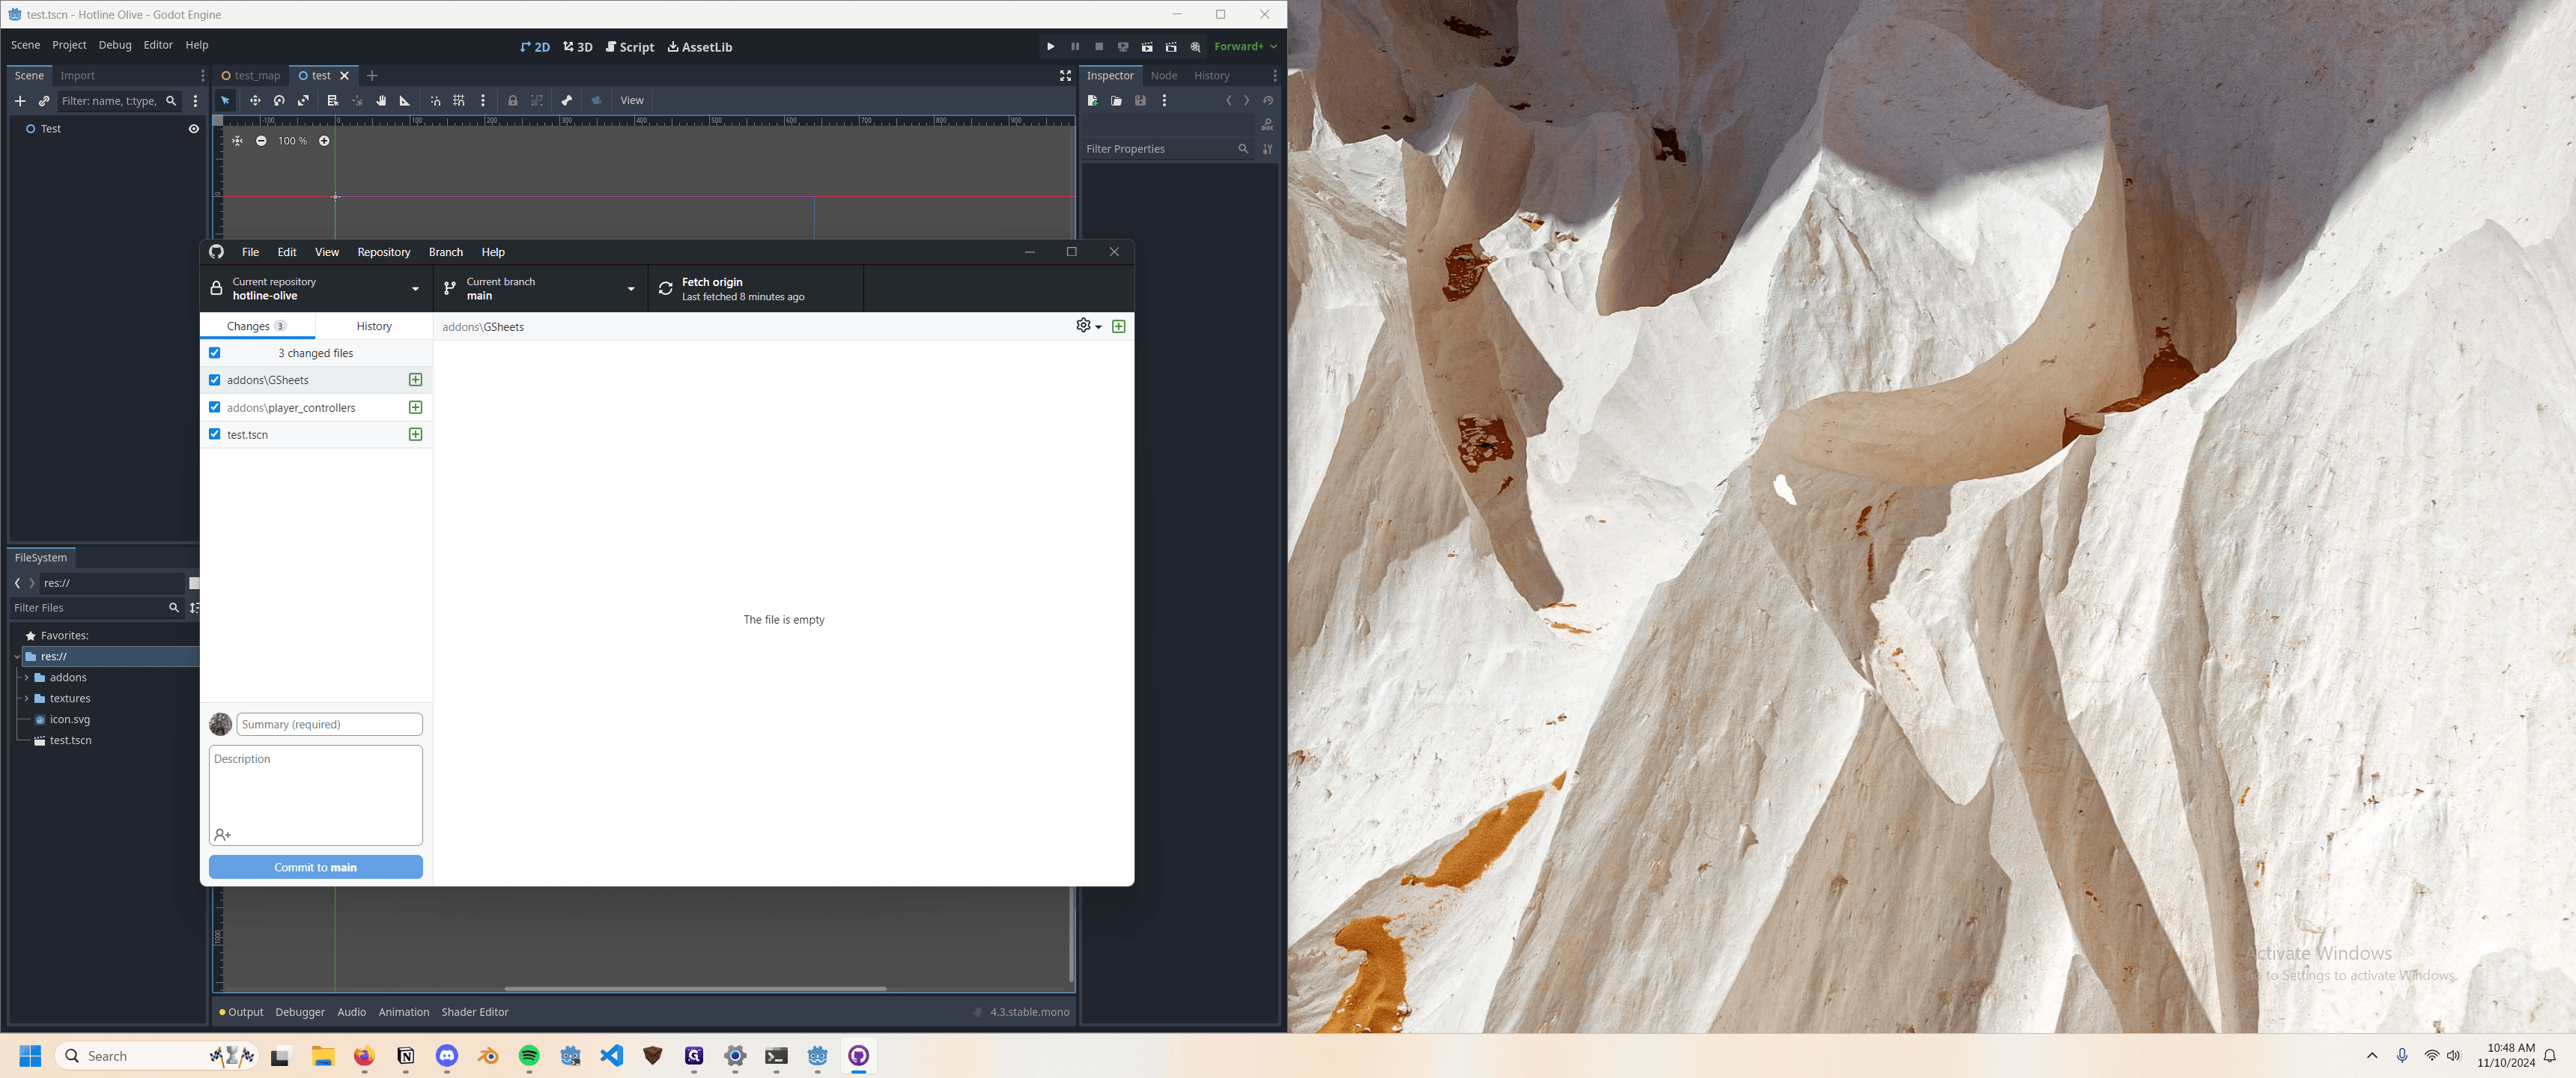Toggle visibility of Test node

coord(194,129)
